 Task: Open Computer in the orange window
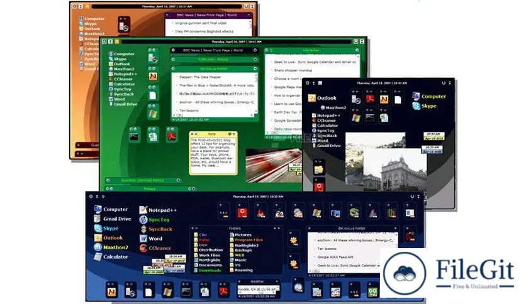(x=92, y=19)
